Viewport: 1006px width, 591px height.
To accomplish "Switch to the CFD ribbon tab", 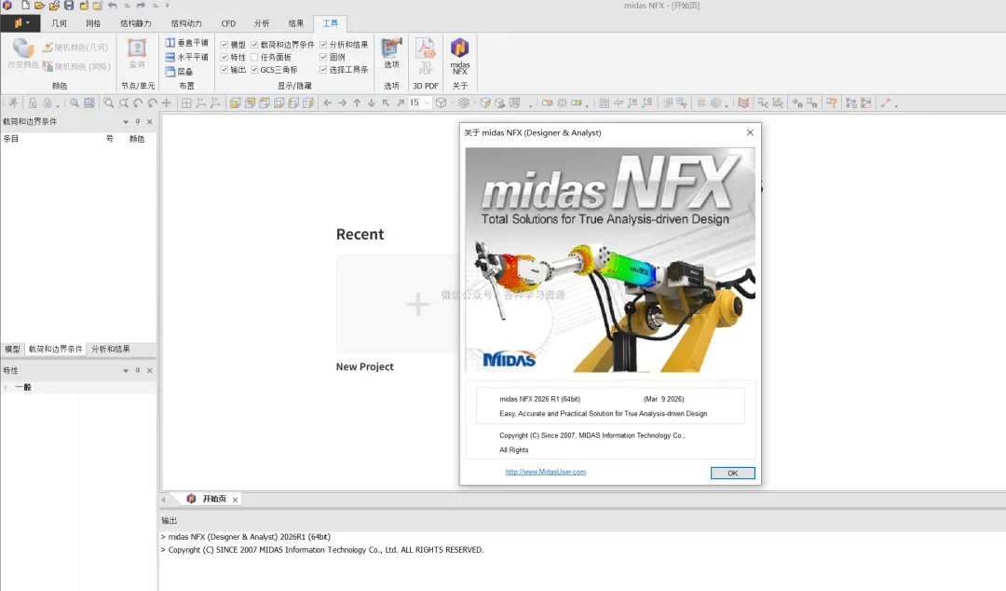I will click(x=228, y=23).
